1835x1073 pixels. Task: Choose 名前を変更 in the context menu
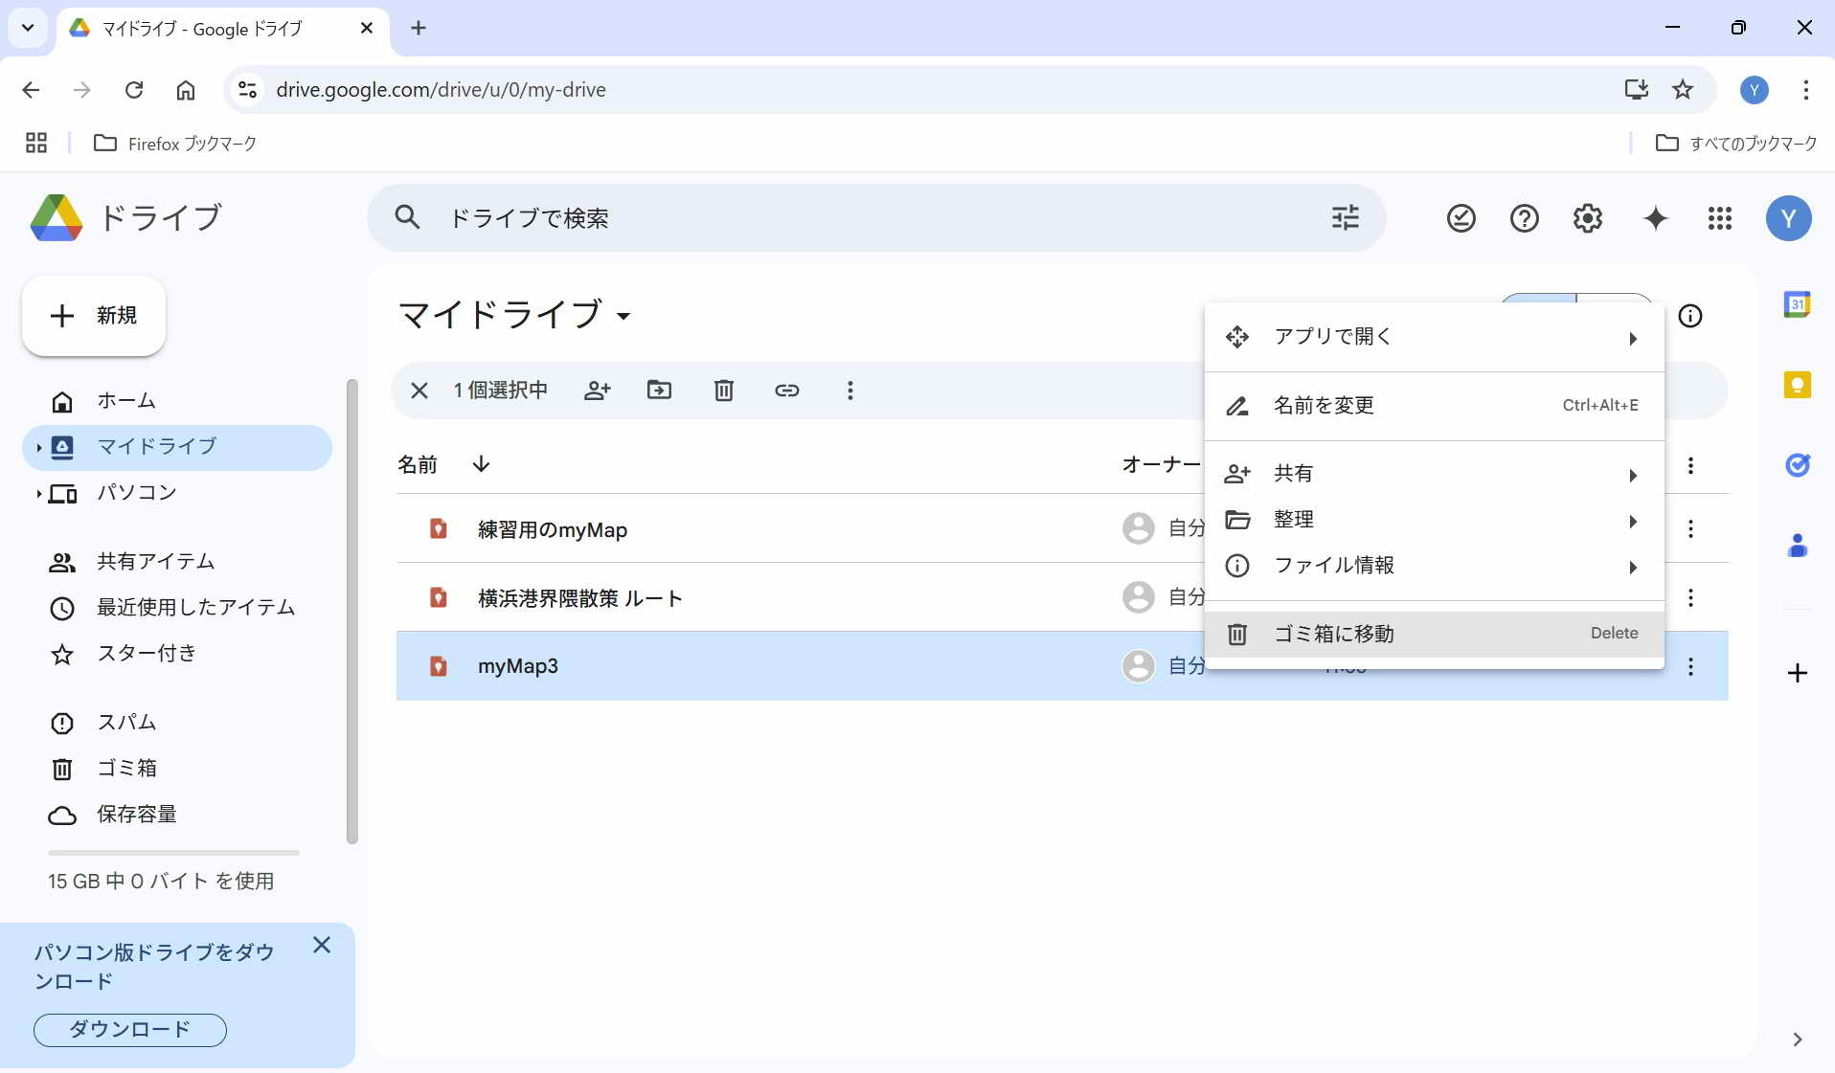1324,406
